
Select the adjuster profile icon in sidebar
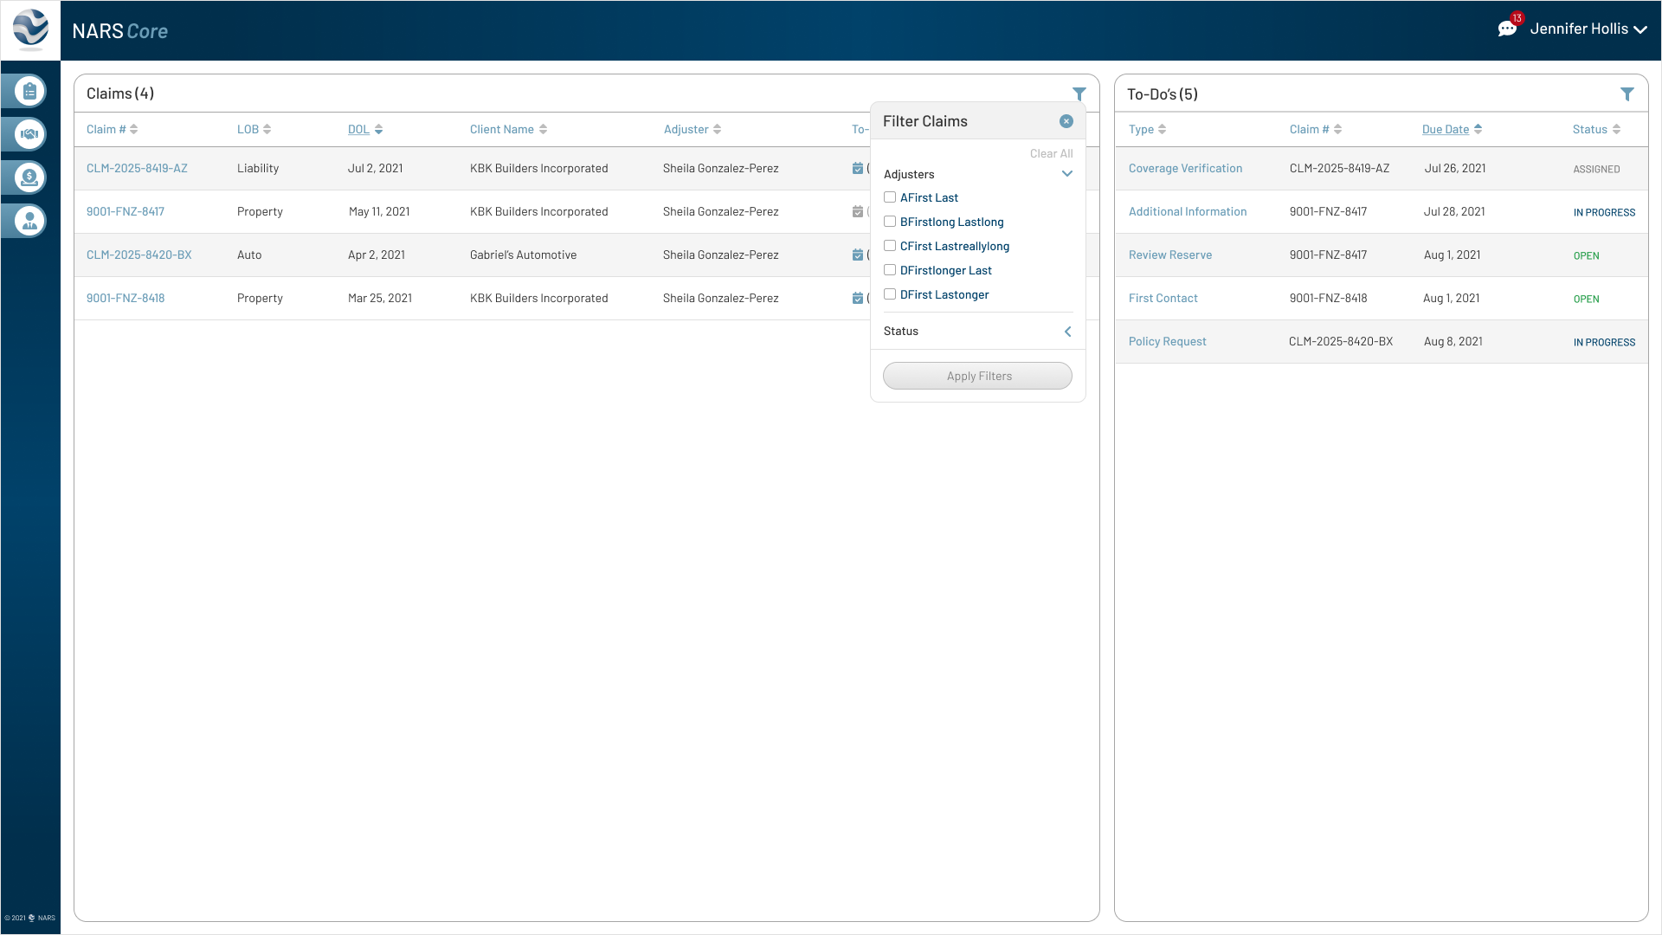pos(29,221)
